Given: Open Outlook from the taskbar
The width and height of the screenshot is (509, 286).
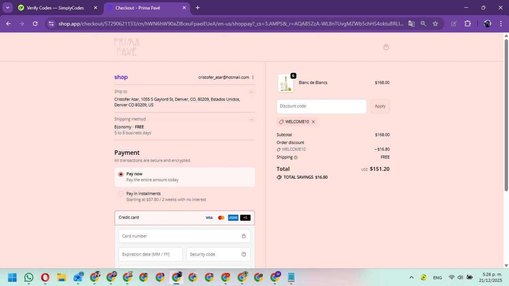Looking at the screenshot, I should tap(78, 278).
